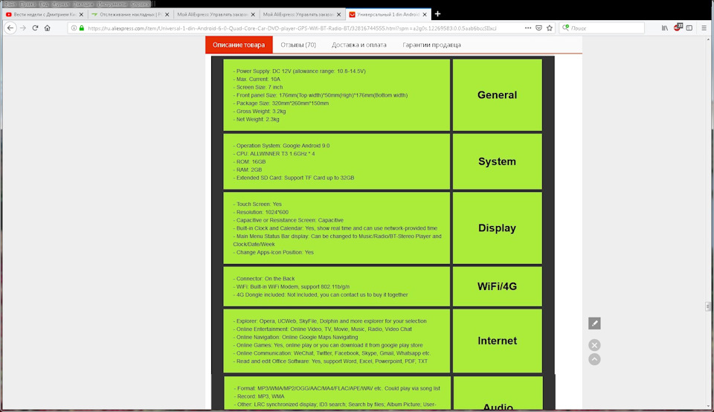Click 'Screen Size: 7 inch' line
The width and height of the screenshot is (714, 412).
pos(258,87)
